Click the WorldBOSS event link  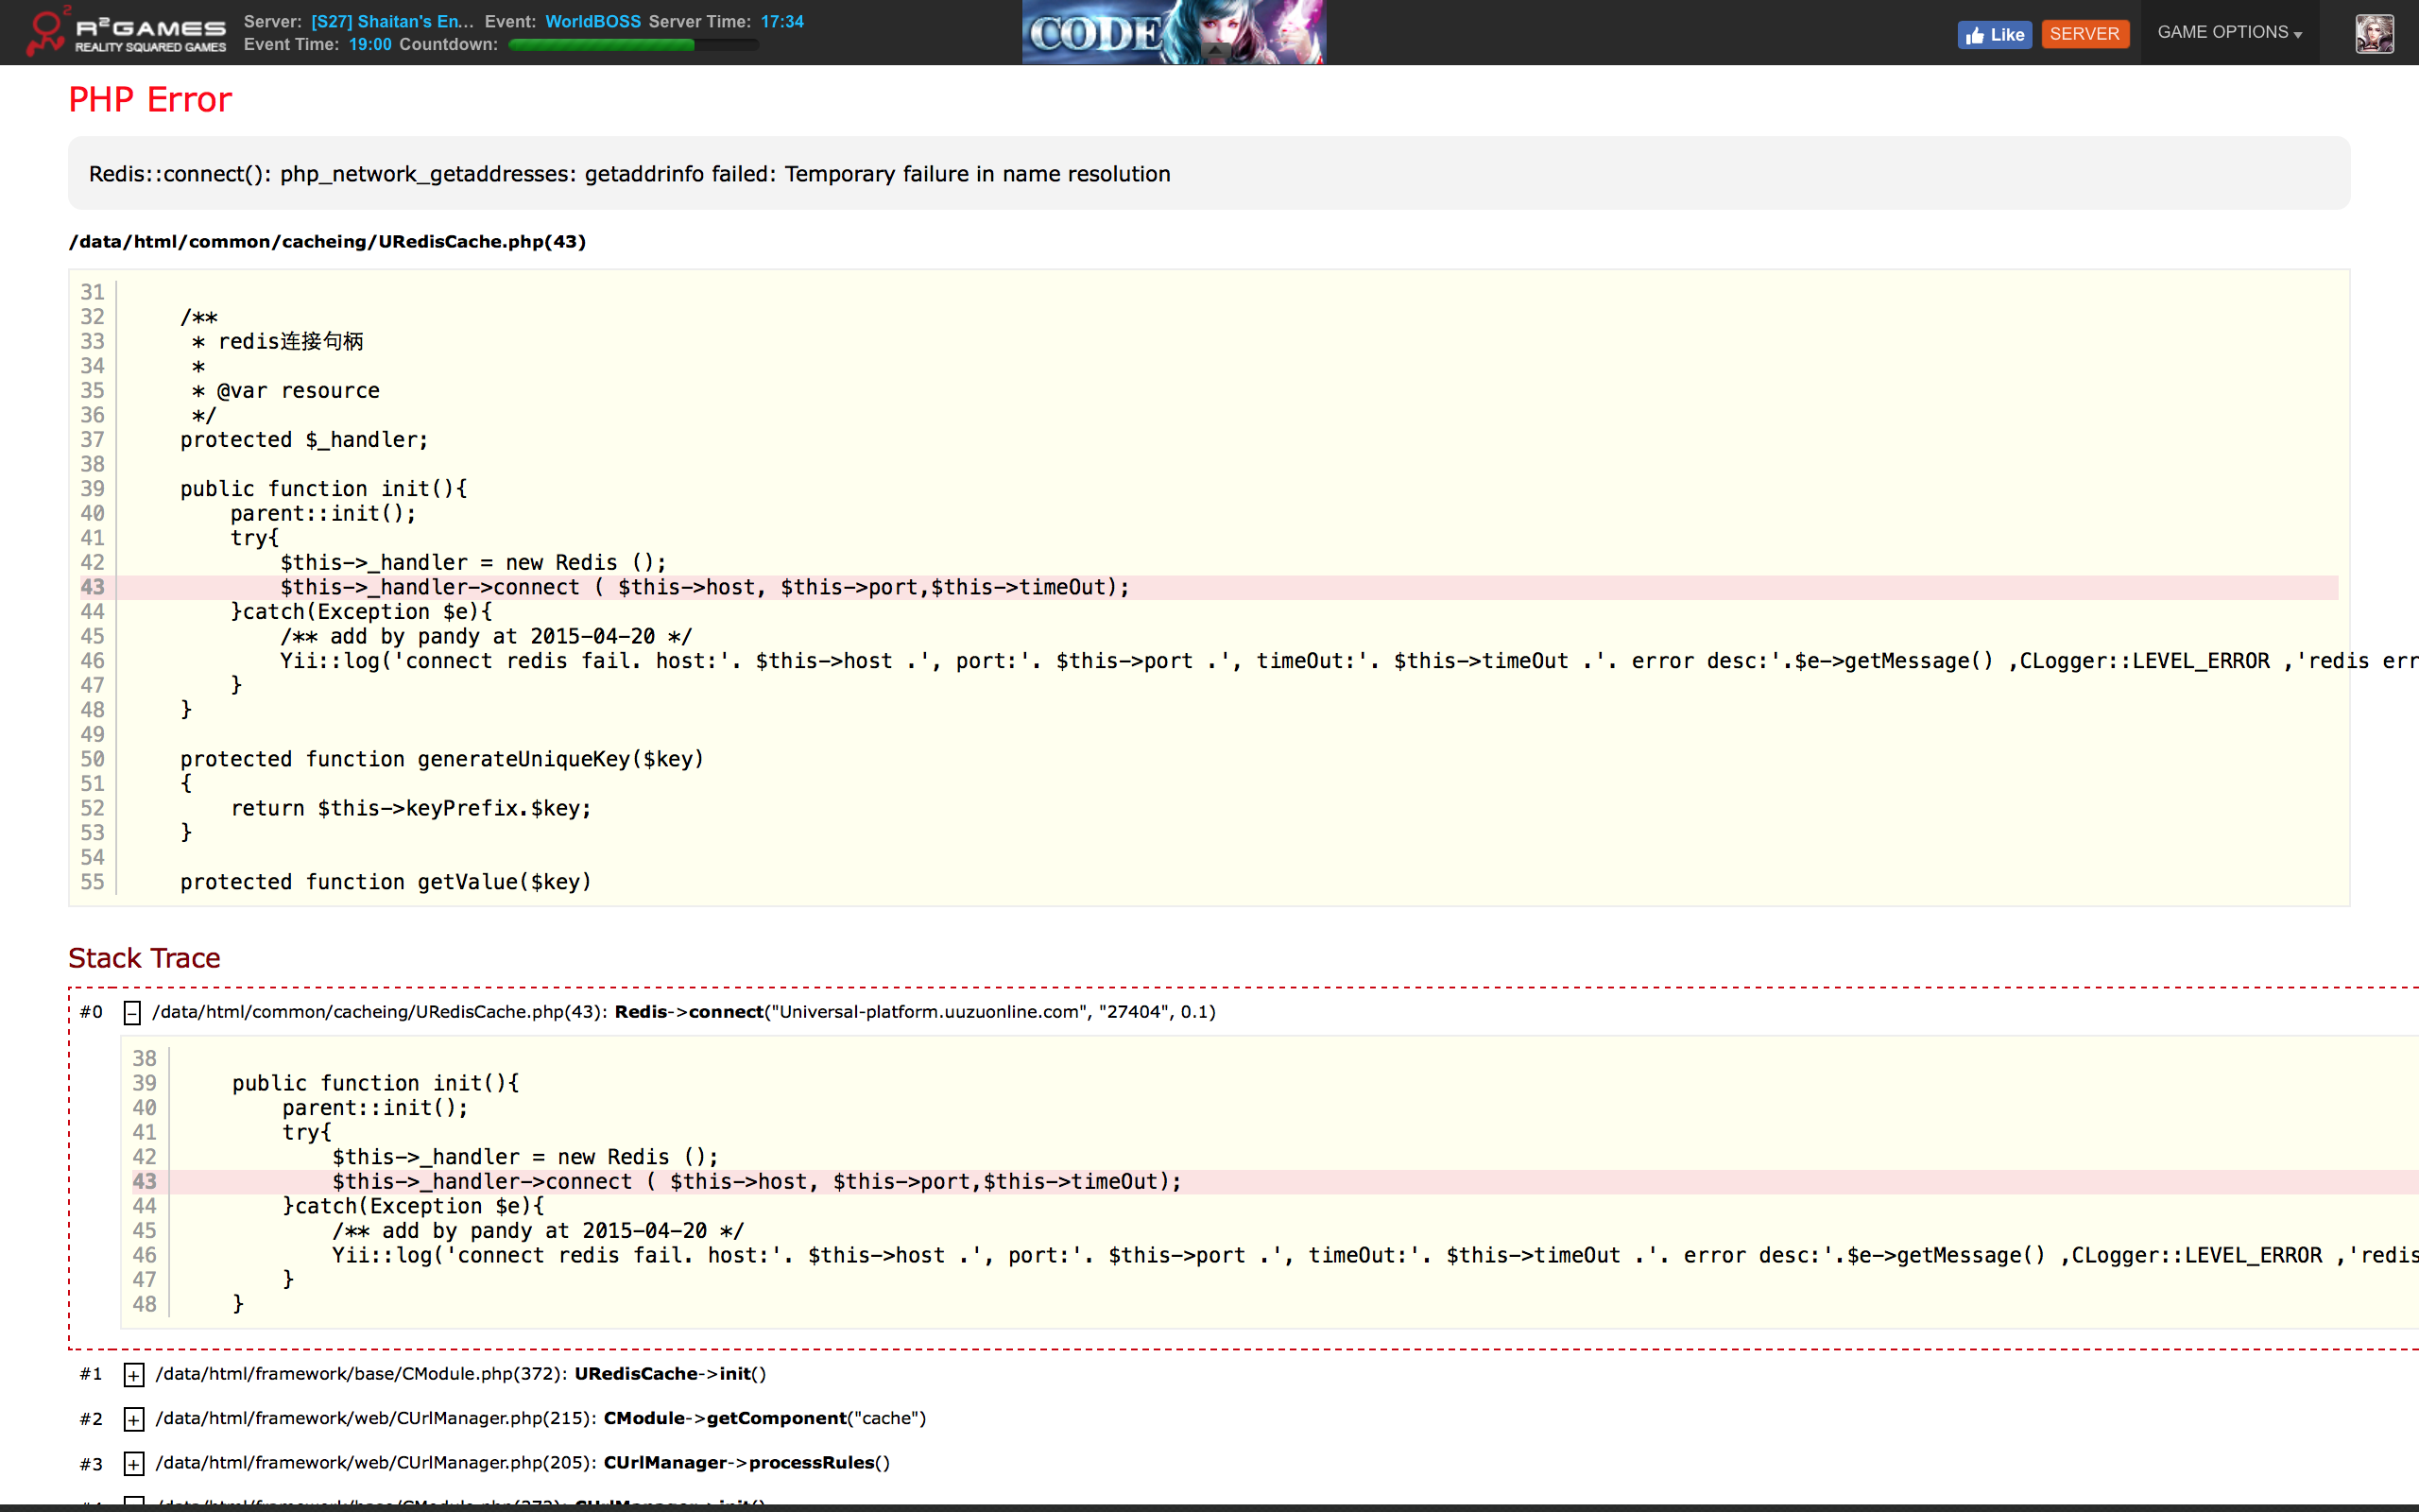click(592, 21)
